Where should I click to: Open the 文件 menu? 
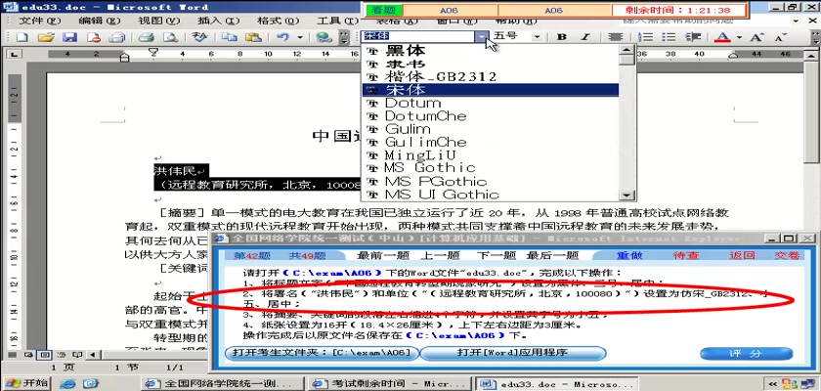point(40,21)
